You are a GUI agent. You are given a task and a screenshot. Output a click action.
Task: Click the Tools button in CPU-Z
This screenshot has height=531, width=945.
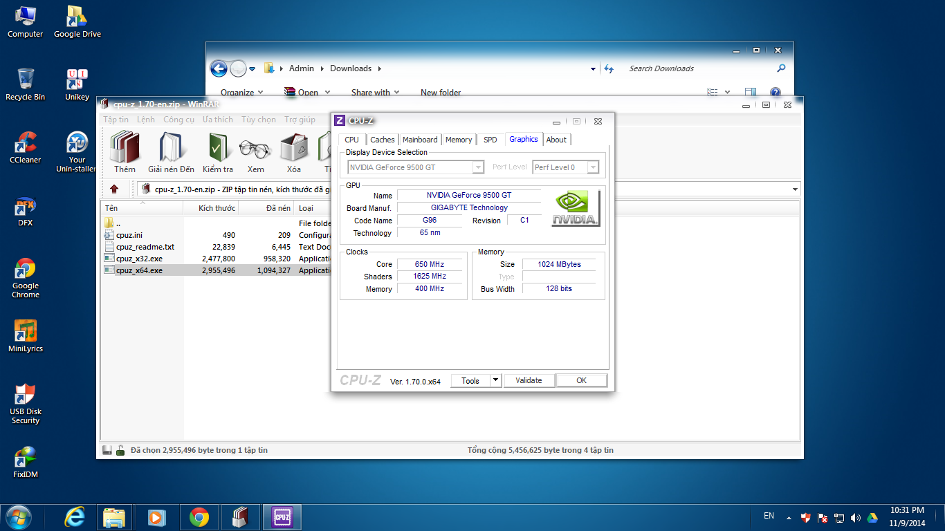(x=470, y=380)
